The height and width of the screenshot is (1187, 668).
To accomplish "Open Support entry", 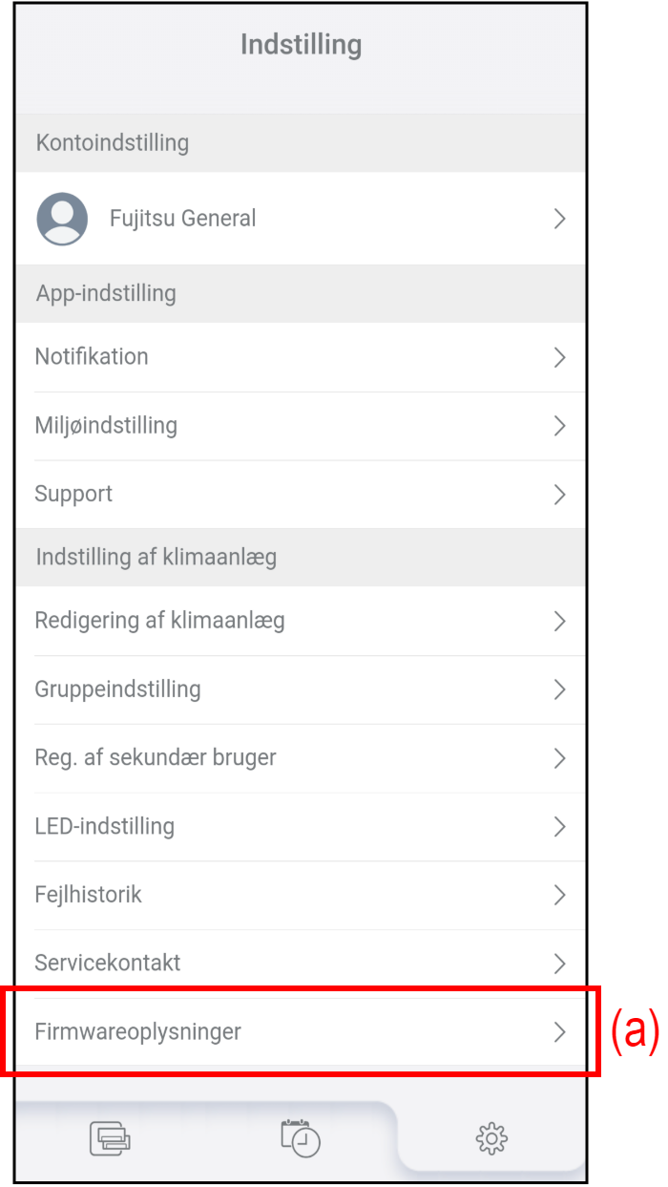I will [301, 495].
